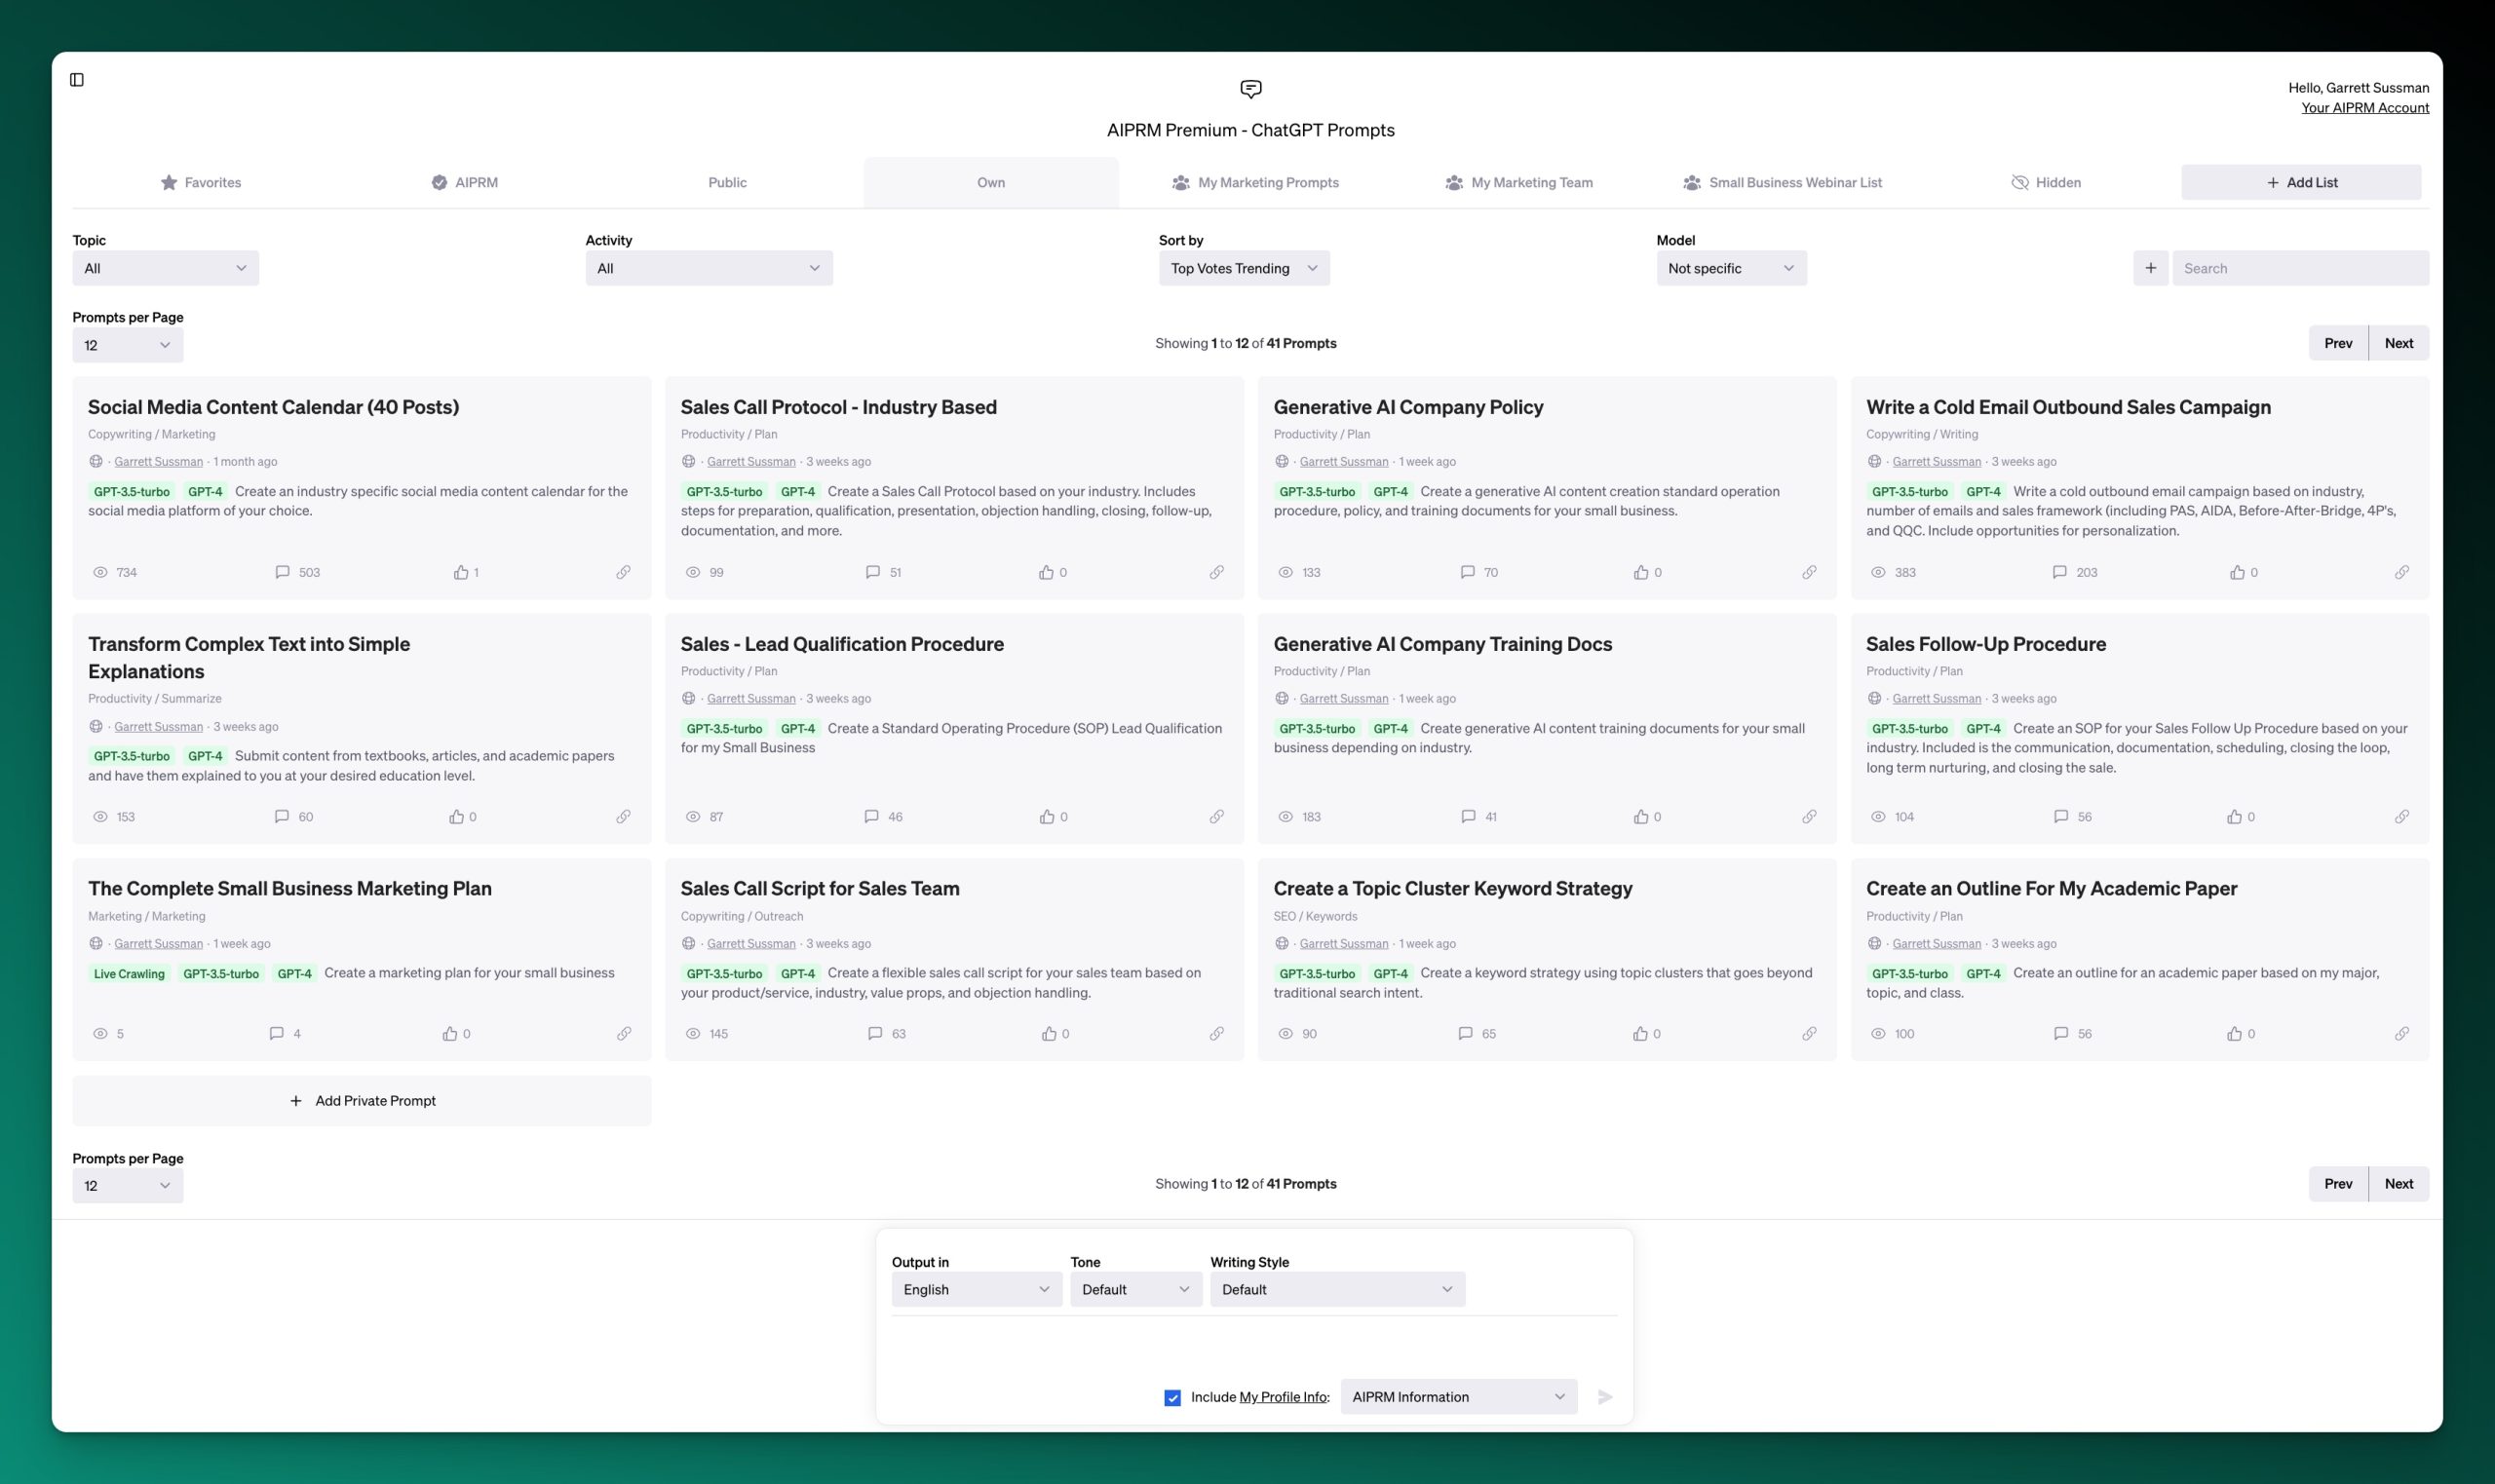Viewport: 2495px width, 1484px height.
Task: Change the Sort by Top Votes Trending dropdown
Action: tap(1243, 267)
